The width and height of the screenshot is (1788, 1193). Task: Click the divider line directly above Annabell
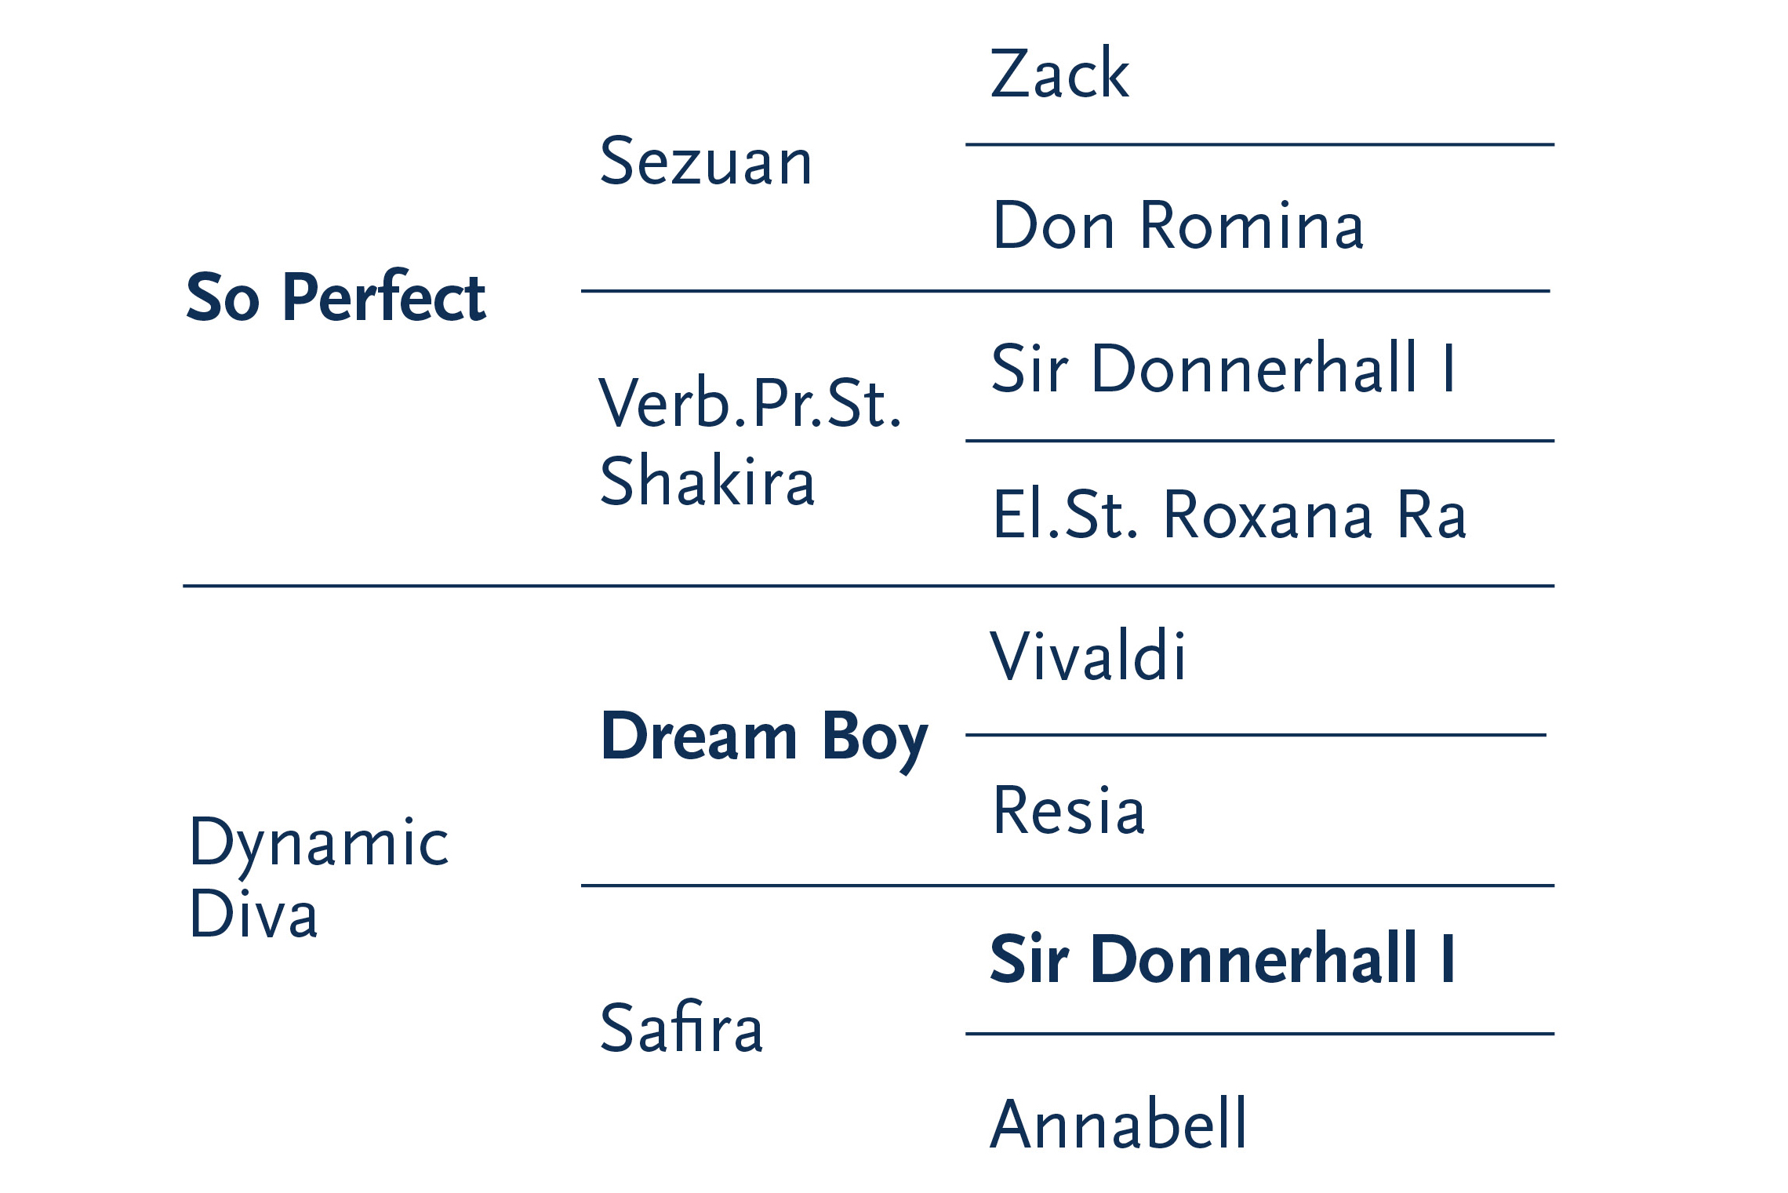(1259, 1035)
